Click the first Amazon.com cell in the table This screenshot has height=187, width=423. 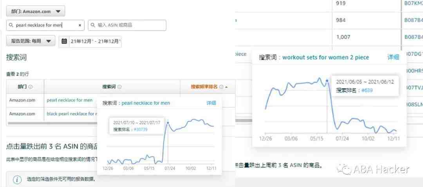point(22,100)
